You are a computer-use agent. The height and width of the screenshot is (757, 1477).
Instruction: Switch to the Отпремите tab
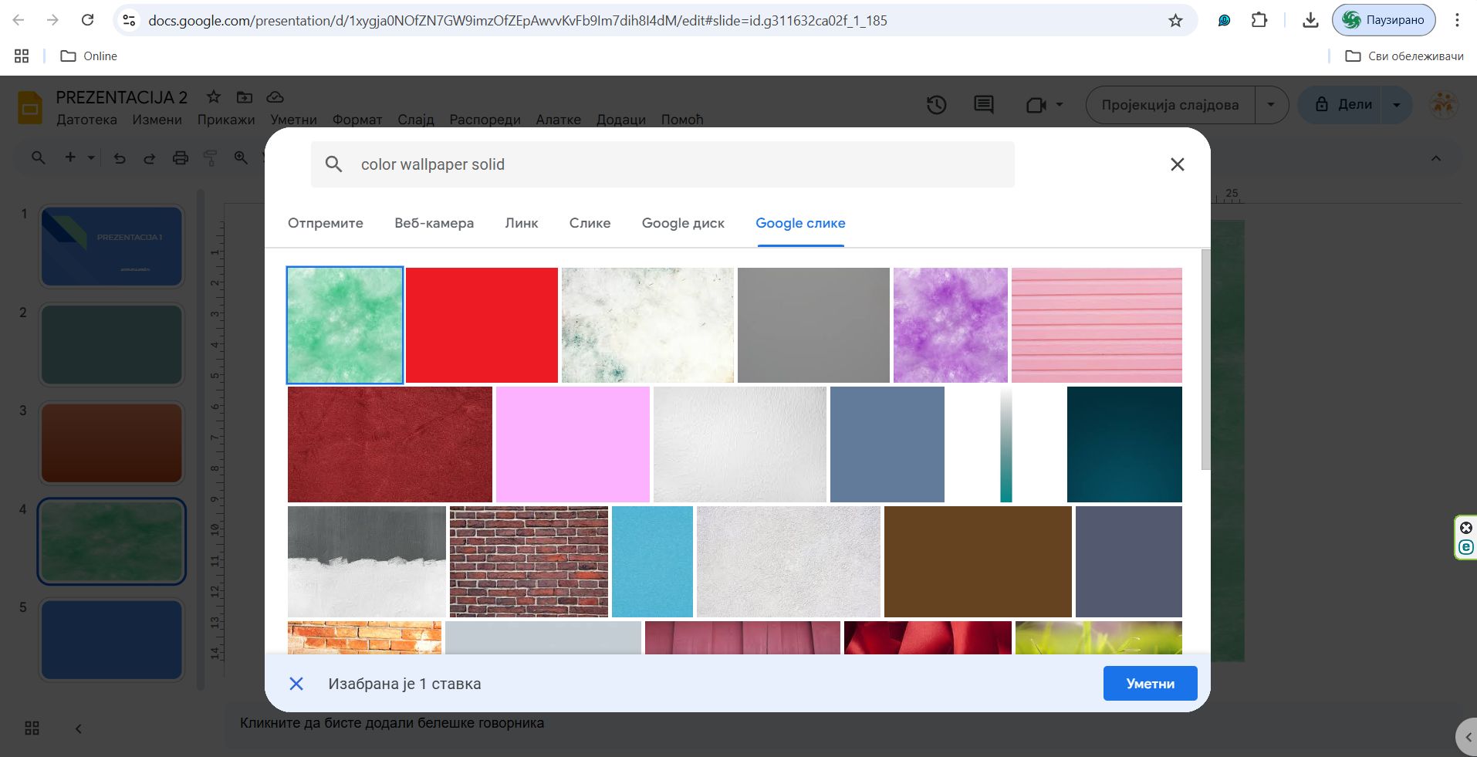[325, 223]
